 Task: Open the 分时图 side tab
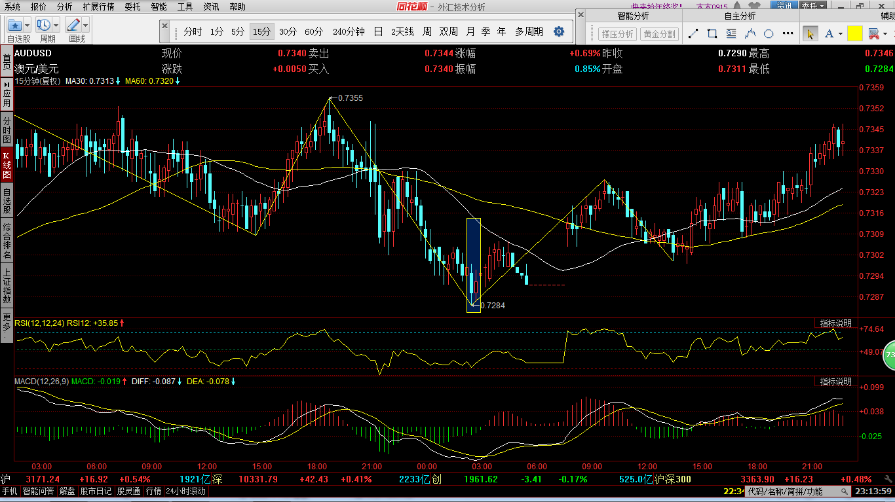click(7, 130)
